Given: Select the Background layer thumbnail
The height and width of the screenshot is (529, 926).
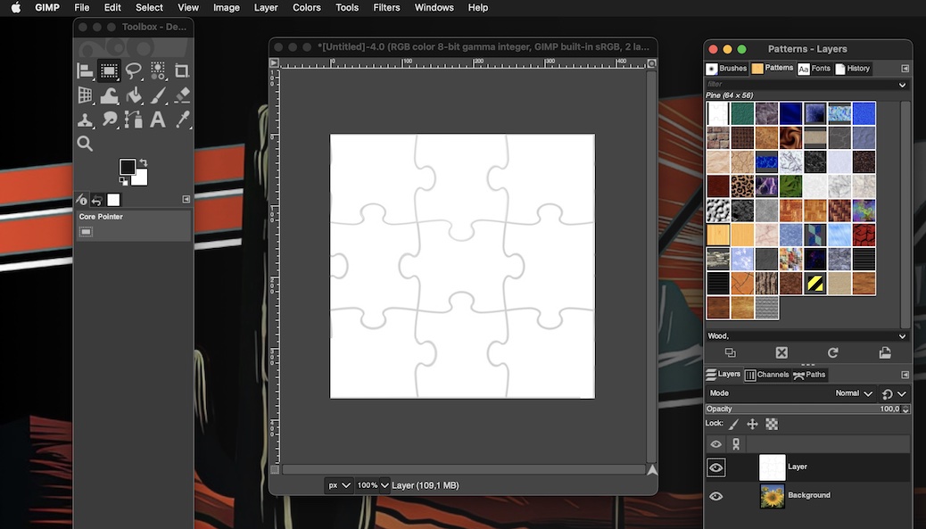Looking at the screenshot, I should tap(772, 496).
